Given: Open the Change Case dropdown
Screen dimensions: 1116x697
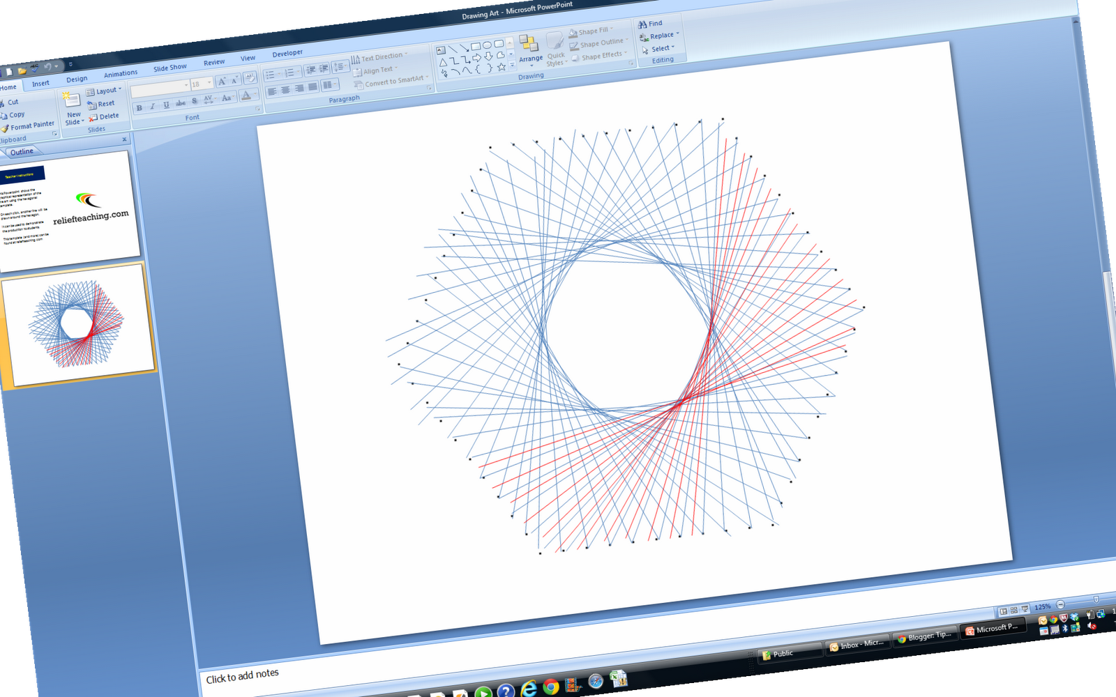Looking at the screenshot, I should pos(227,98).
